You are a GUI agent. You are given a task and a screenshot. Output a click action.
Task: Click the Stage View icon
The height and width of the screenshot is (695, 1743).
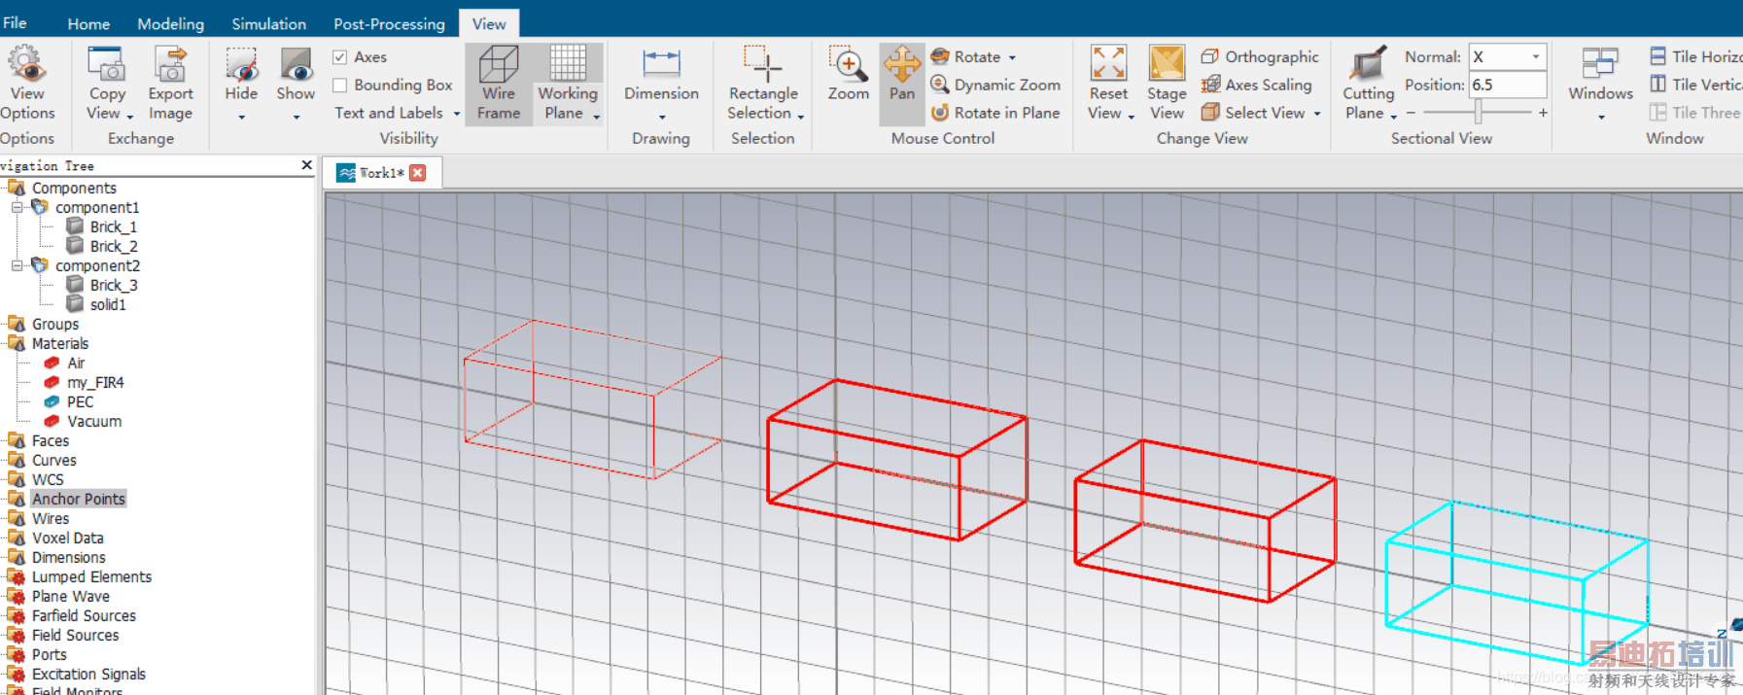pyautogui.click(x=1167, y=63)
